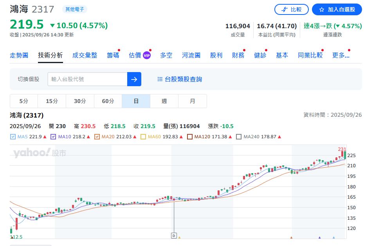Turn on the MA240 moving average checkbox
Viewport: 373px width, 246px height.
239,137
